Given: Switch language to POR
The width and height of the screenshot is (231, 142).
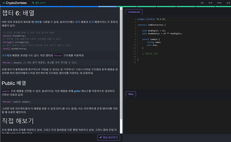Looking at the screenshot, I should click(219, 3).
